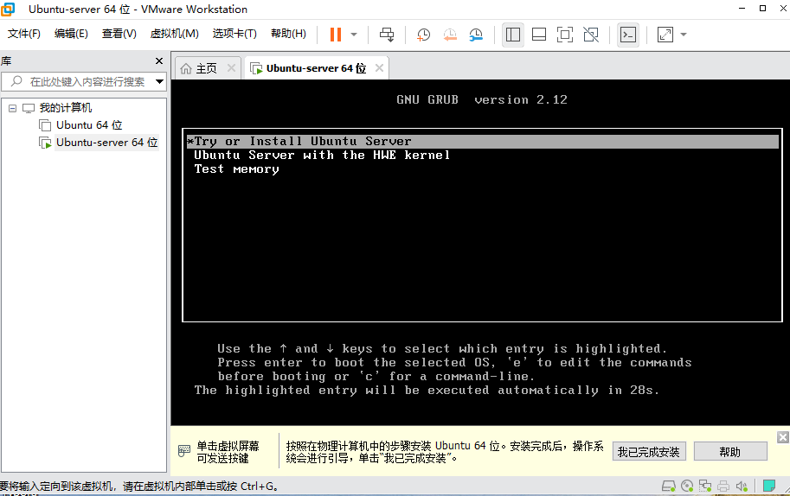Select the Ubuntu 64 位 VM

89,124
